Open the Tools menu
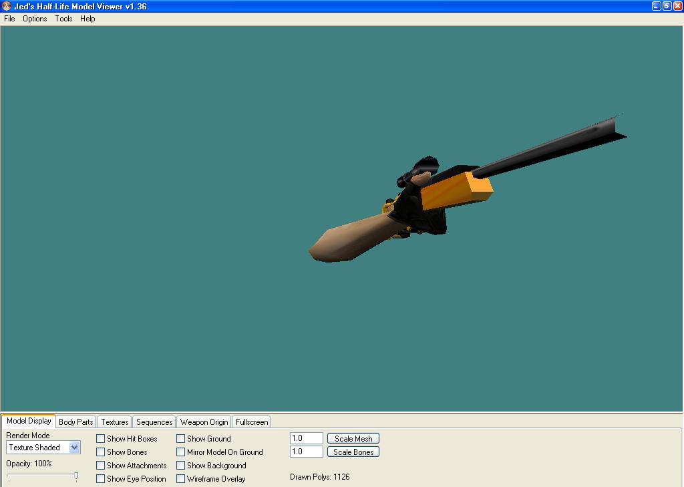684x487 pixels. coord(63,19)
